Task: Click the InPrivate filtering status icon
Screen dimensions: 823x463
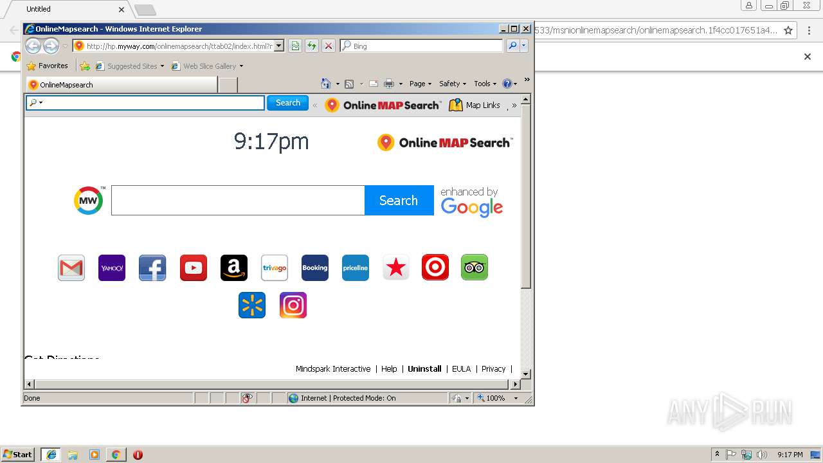Action: [248, 398]
